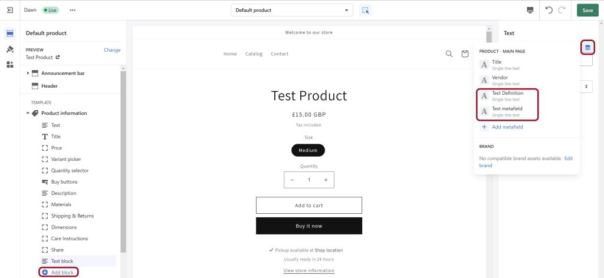This screenshot has height=278, width=604.
Task: Click the store search magnifier icon
Action: [x=449, y=54]
